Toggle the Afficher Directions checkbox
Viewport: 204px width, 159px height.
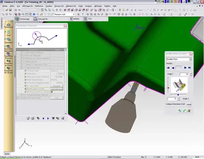52,92
